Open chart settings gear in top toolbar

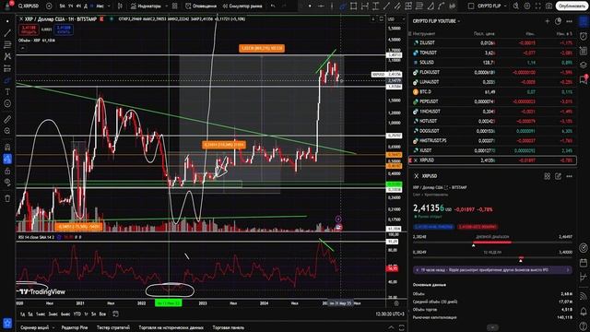527,6
